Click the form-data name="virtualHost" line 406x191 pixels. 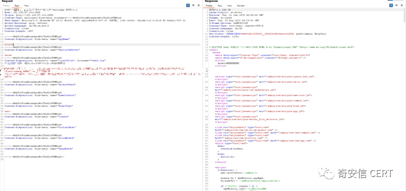pos(40,127)
